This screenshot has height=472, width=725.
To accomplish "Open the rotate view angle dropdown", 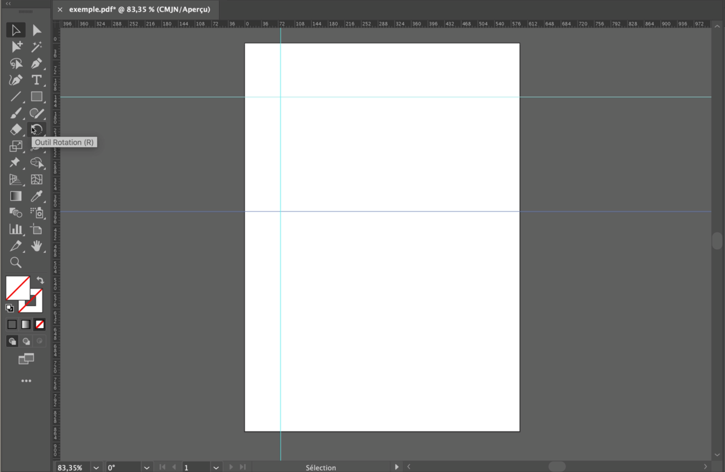I will coord(146,468).
